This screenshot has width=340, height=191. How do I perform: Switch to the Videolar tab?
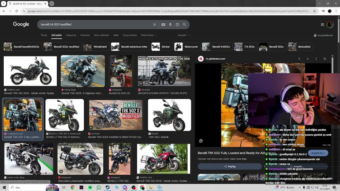85,35
